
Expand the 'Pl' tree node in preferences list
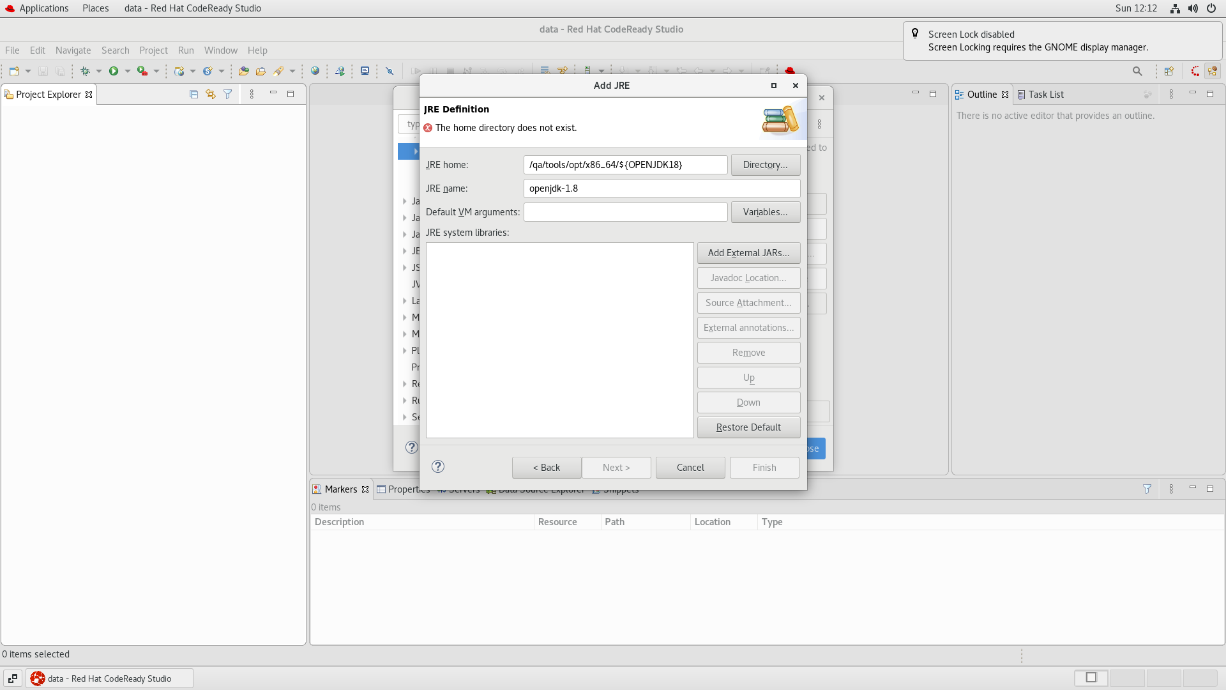[405, 351]
